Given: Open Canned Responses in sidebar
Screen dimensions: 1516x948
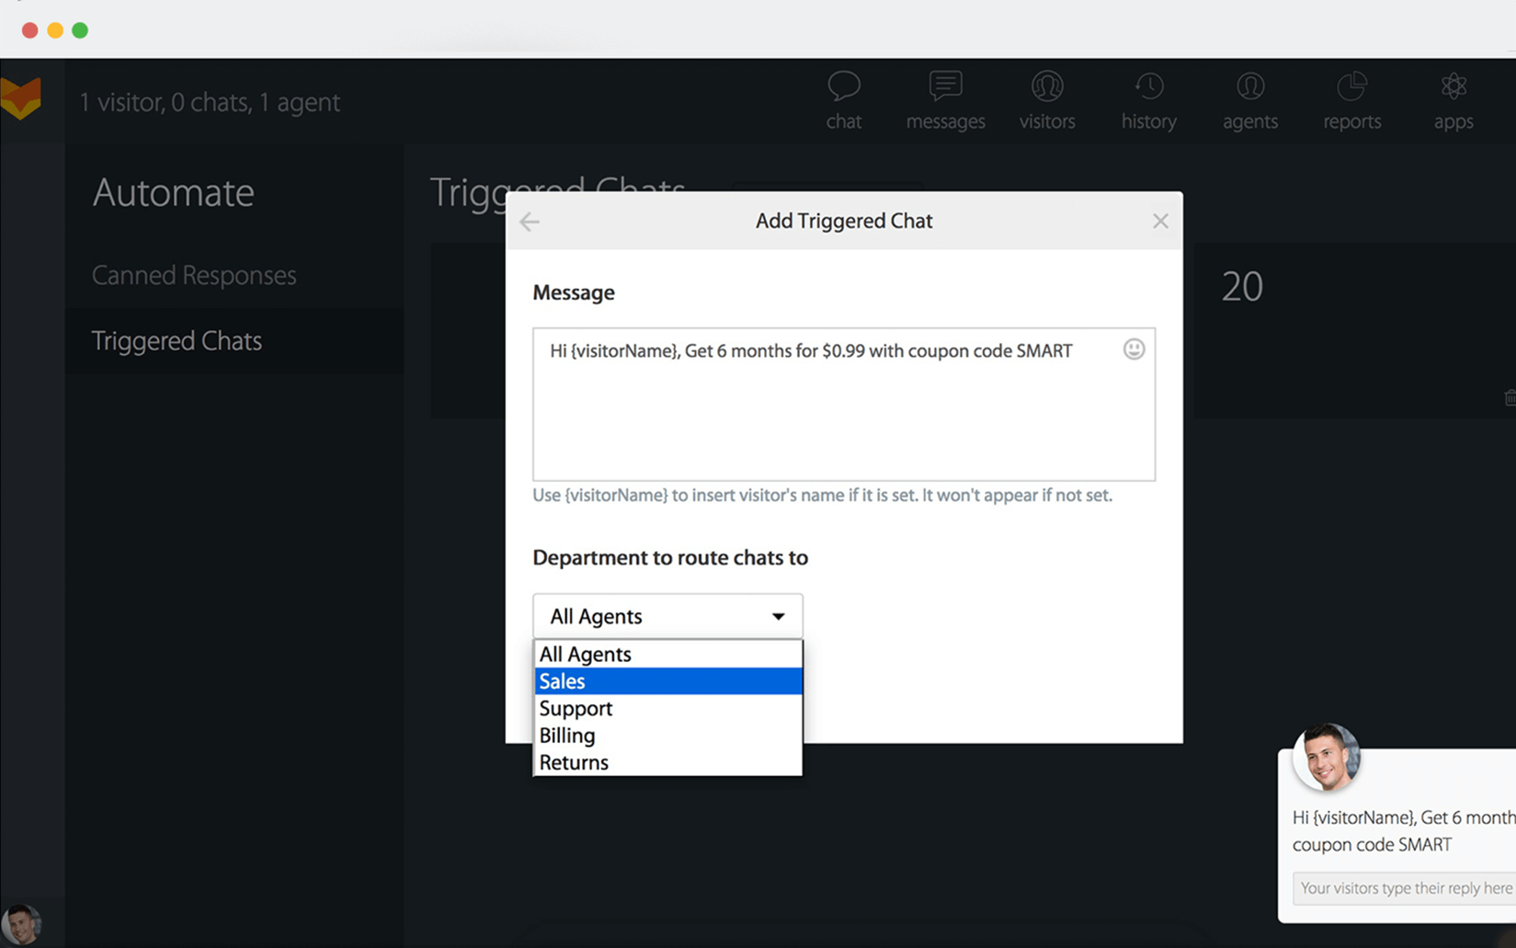Looking at the screenshot, I should click(x=194, y=275).
